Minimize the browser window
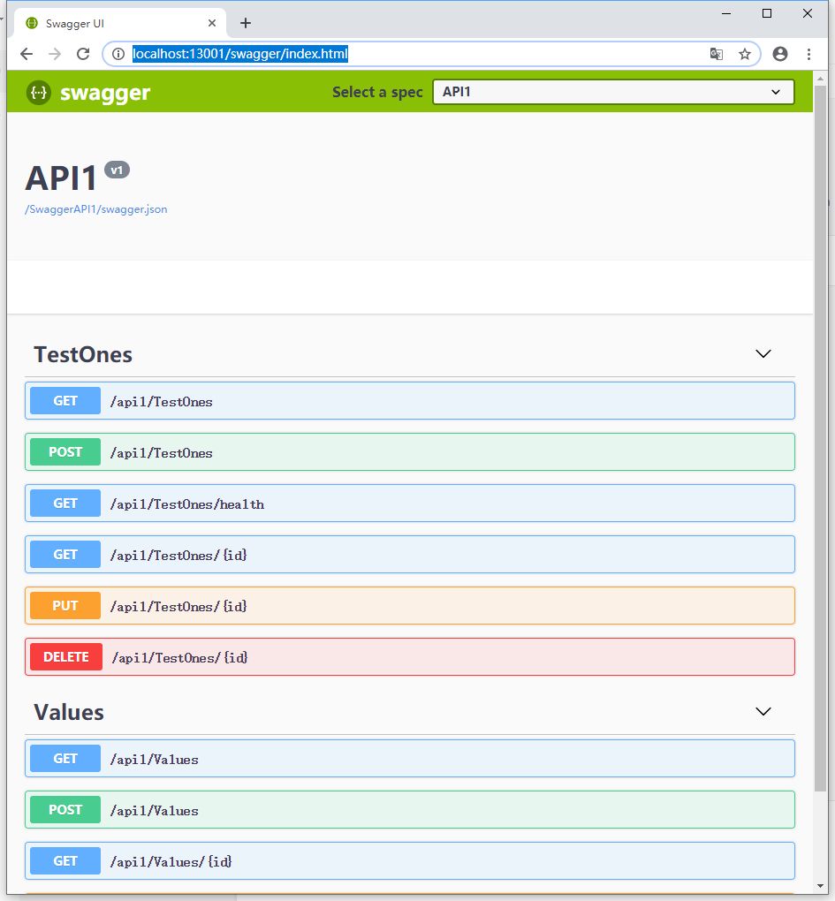Screen dimensions: 835x901 (726, 13)
